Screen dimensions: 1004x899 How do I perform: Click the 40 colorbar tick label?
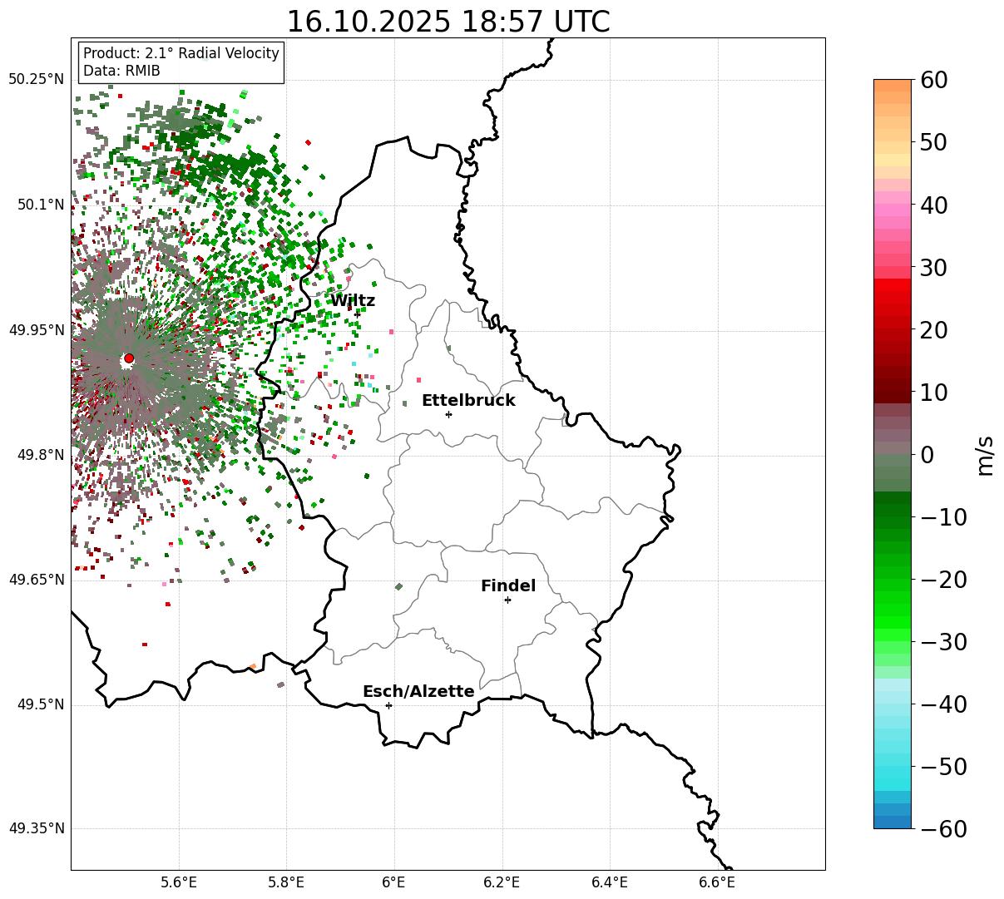(933, 205)
